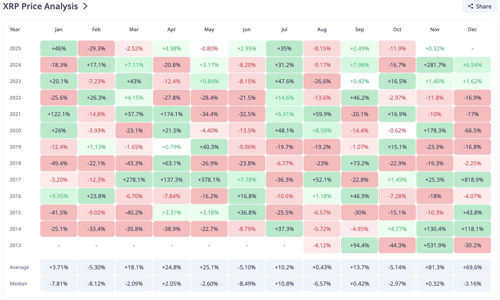The width and height of the screenshot is (500, 300).
Task: Click the share icon in the Share button
Action: (x=470, y=6)
